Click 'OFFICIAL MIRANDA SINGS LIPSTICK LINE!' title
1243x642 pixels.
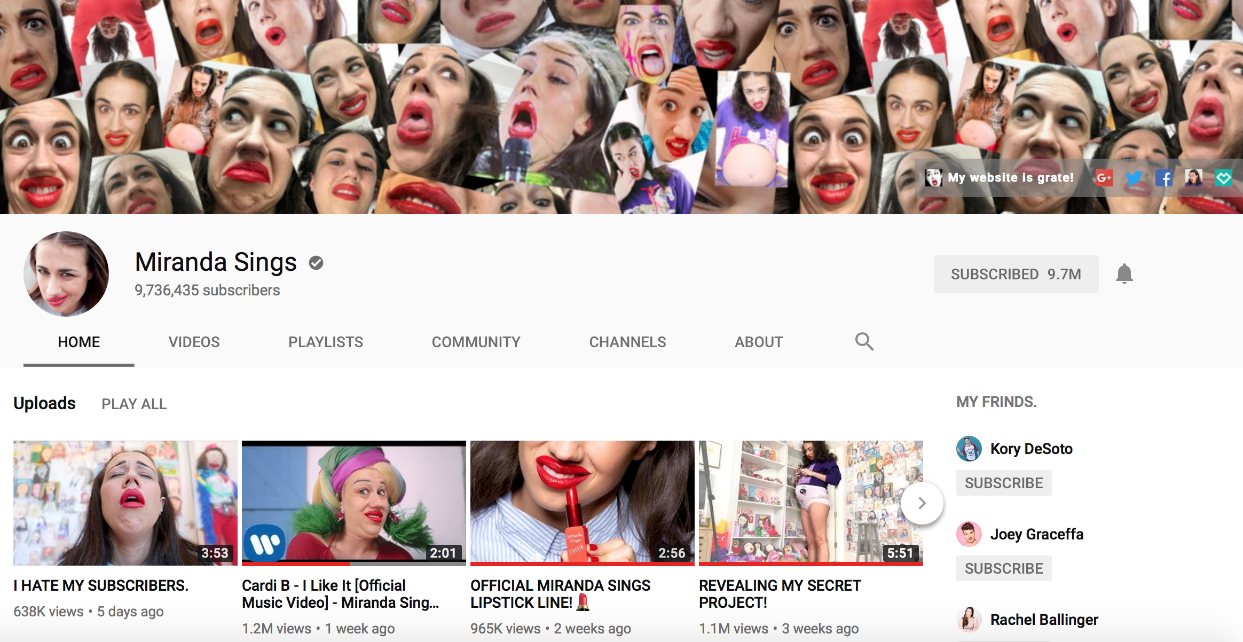pyautogui.click(x=561, y=594)
